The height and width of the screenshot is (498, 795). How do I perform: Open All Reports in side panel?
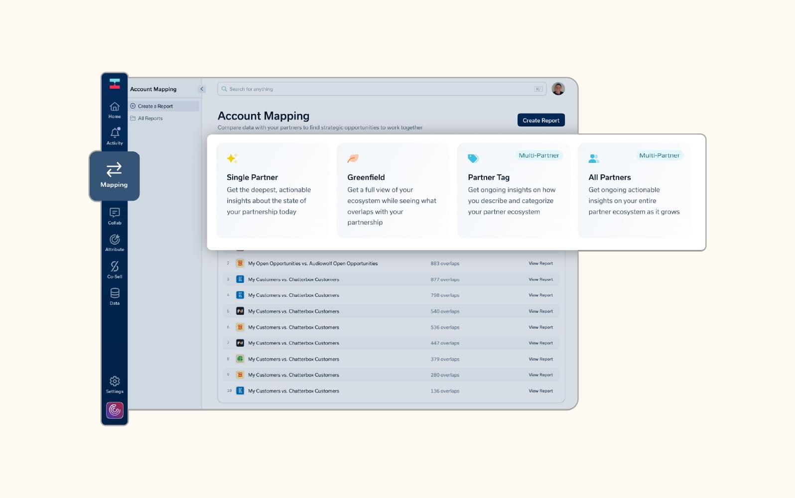[x=150, y=119]
